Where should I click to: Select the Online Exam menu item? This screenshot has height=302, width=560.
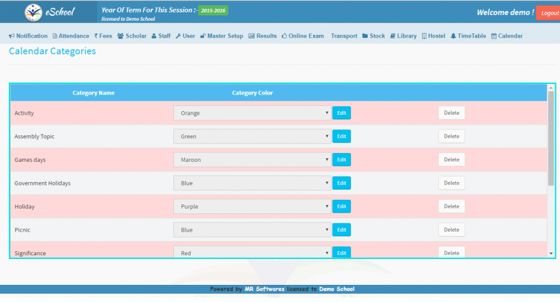[x=302, y=36]
